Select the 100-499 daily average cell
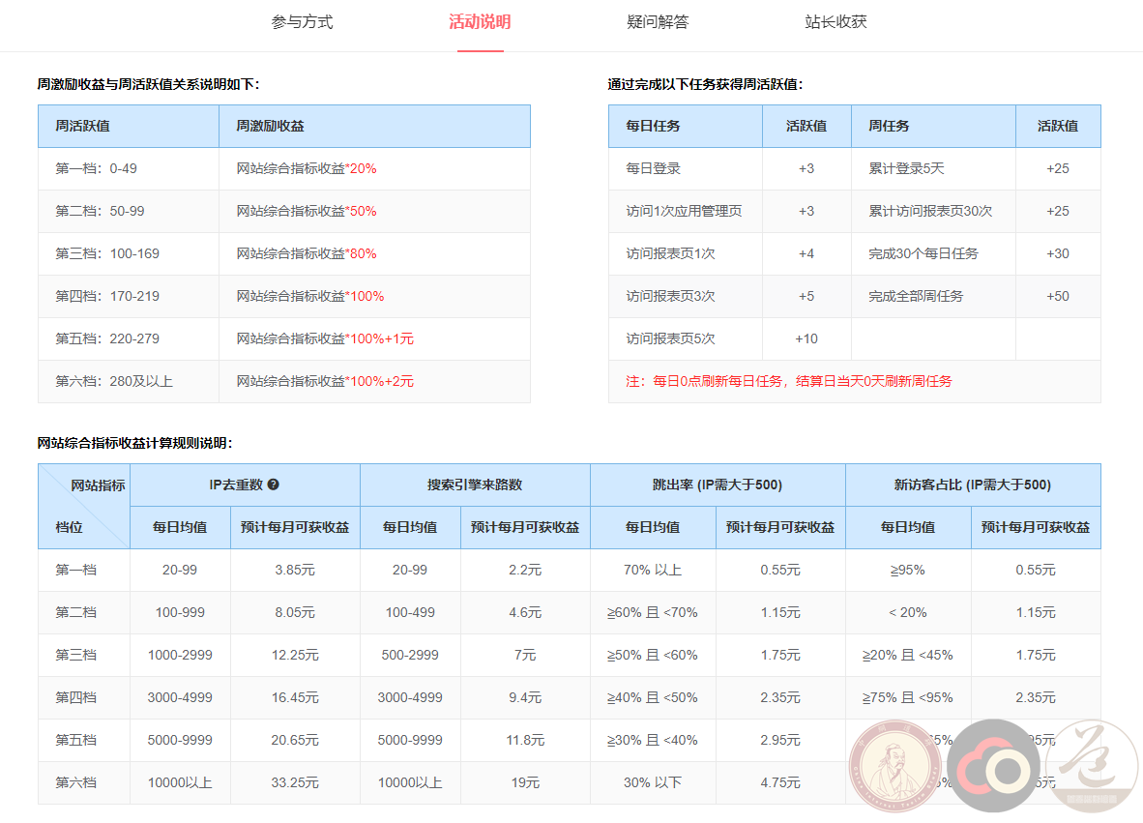This screenshot has height=823, width=1143. [x=410, y=612]
